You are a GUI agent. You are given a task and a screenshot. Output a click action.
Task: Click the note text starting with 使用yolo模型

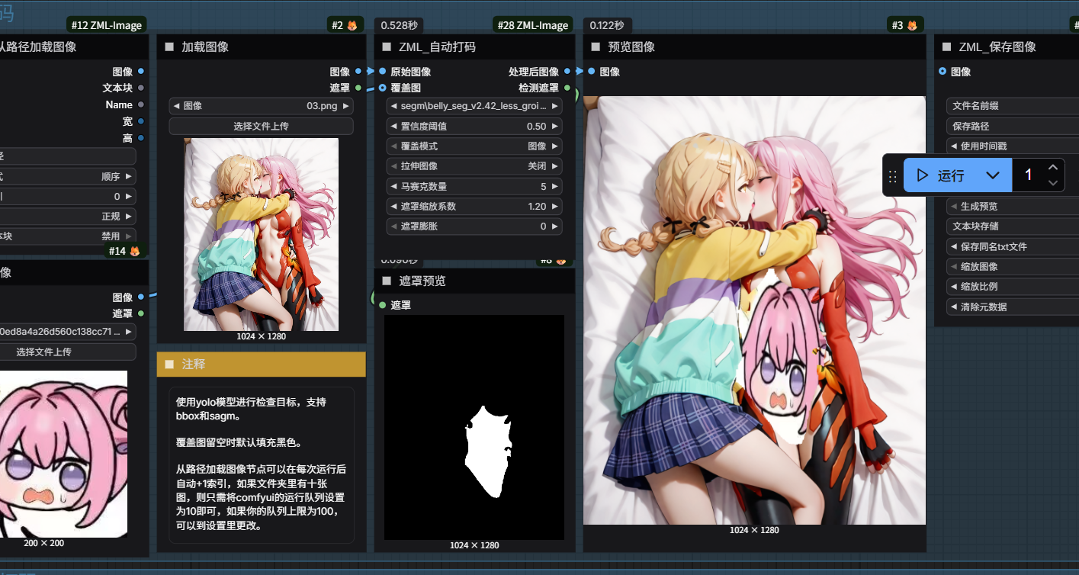click(x=261, y=465)
